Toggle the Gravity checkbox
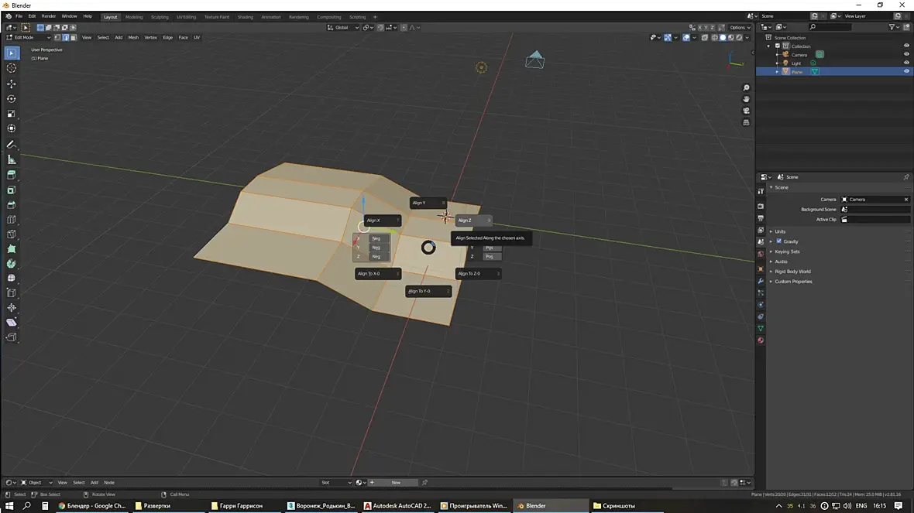The width and height of the screenshot is (914, 513). coord(779,241)
